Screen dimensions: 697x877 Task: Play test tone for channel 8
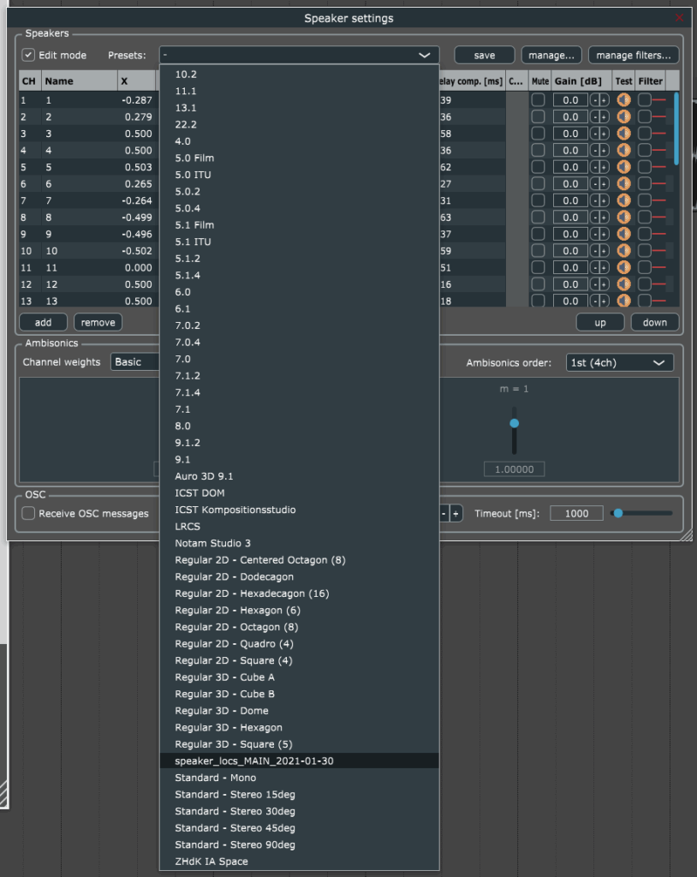point(623,218)
